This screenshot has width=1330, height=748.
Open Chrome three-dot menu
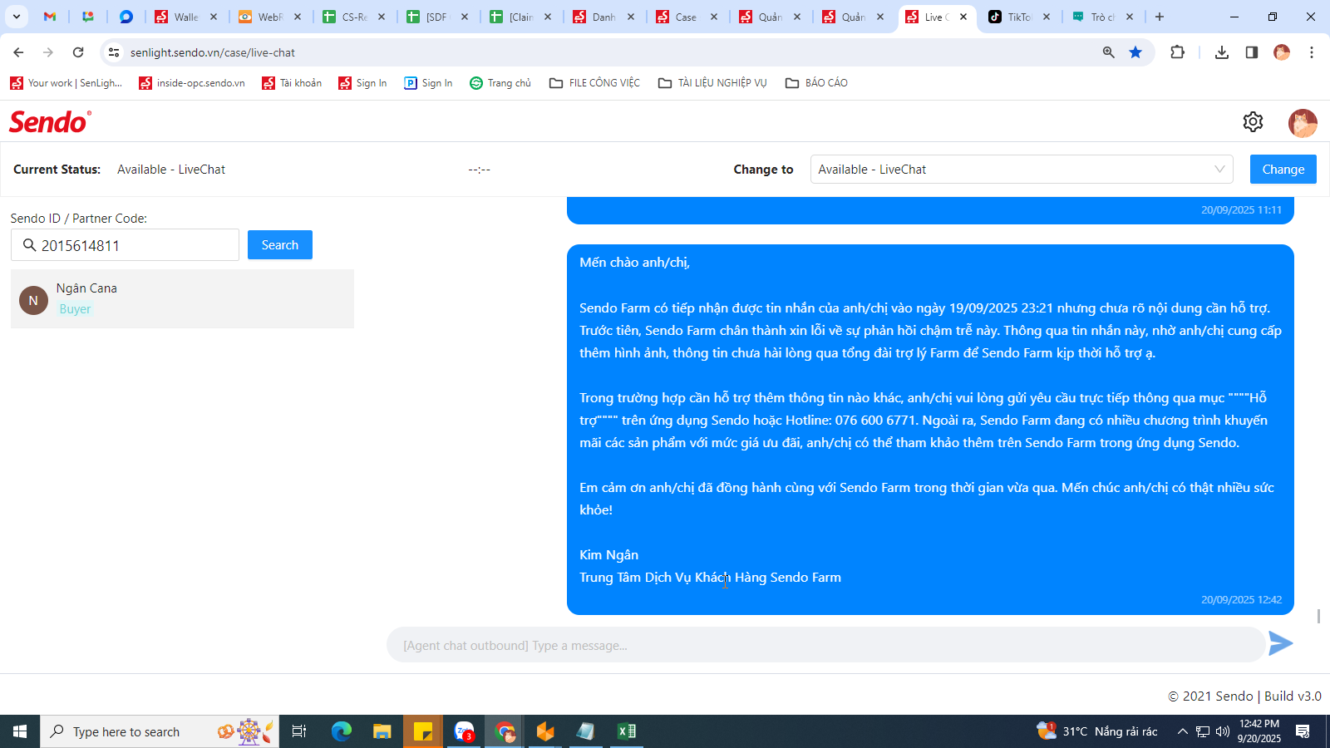click(x=1312, y=52)
